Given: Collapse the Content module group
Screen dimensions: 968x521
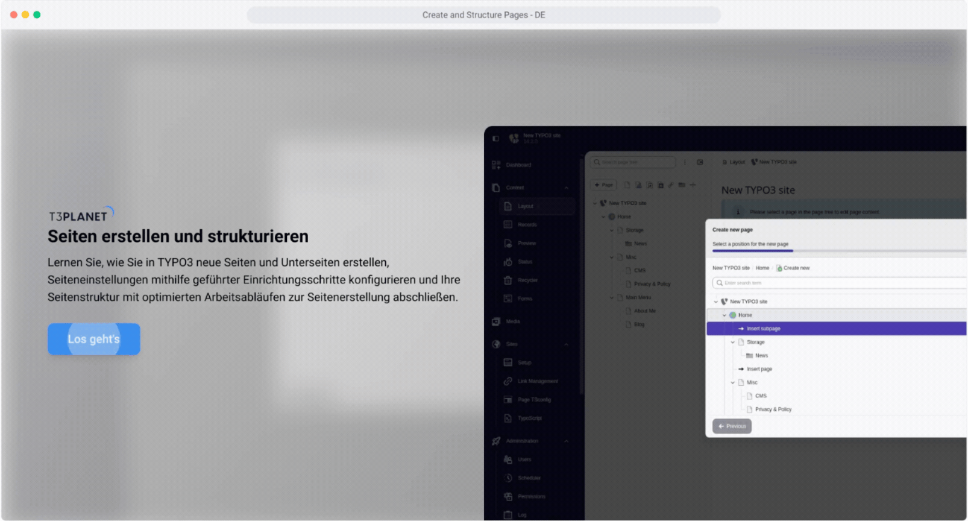Looking at the screenshot, I should [x=566, y=188].
